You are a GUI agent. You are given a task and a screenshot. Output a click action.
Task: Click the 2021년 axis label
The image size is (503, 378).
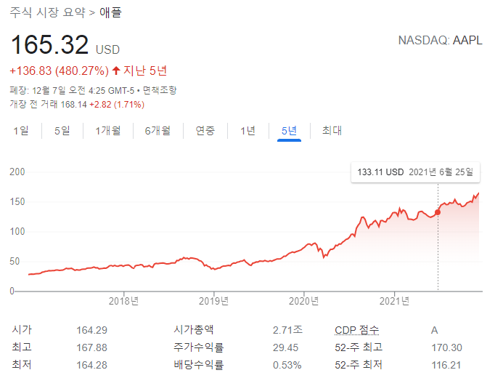[x=394, y=301]
